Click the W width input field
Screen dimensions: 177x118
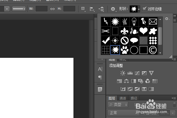(x=42, y=9)
